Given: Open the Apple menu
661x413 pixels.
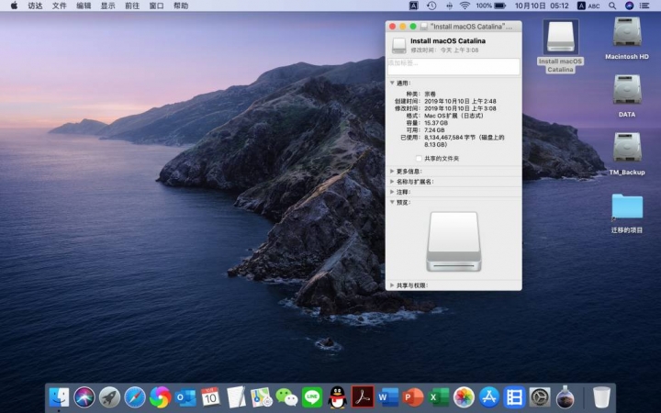Looking at the screenshot, I should [x=14, y=6].
